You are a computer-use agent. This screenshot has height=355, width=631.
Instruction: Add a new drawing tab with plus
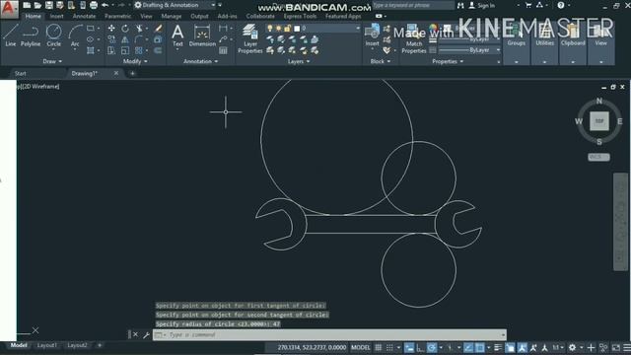click(132, 73)
